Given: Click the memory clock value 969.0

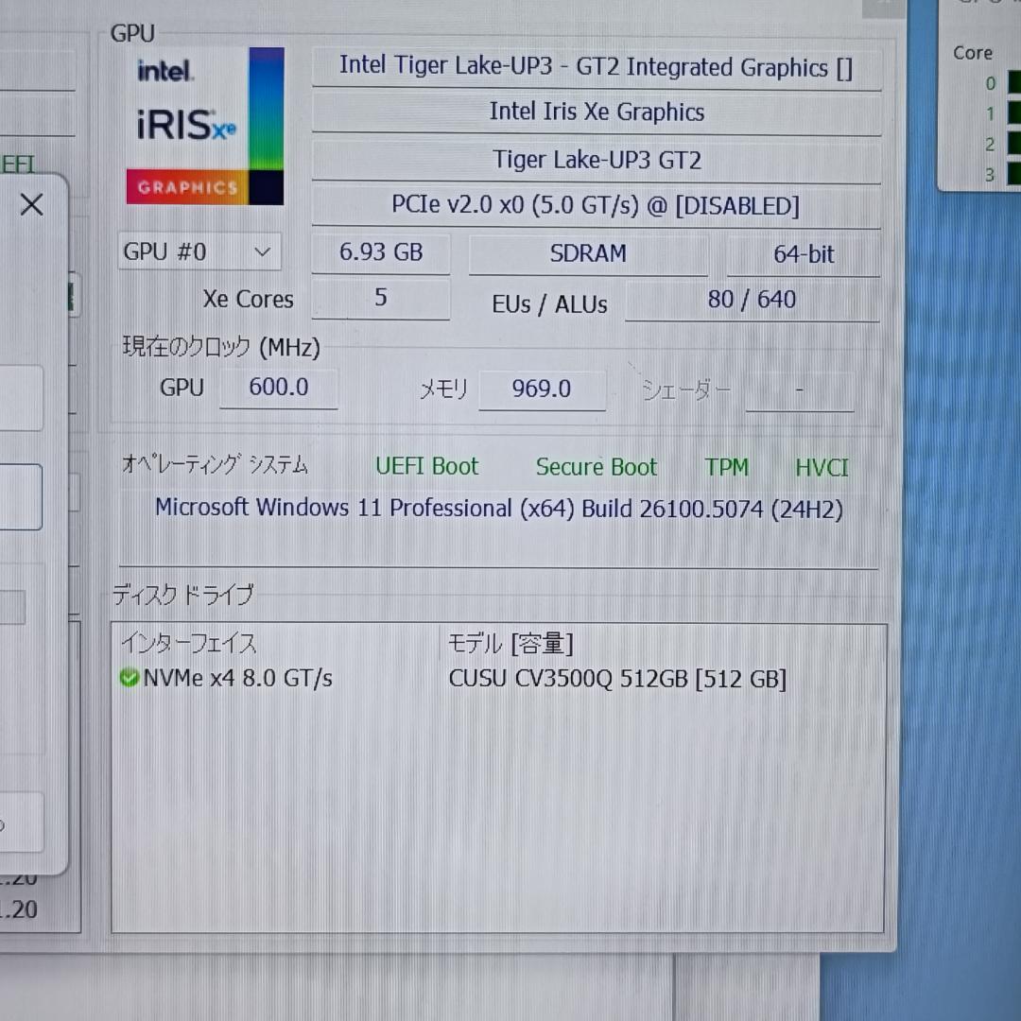Looking at the screenshot, I should pos(542,389).
